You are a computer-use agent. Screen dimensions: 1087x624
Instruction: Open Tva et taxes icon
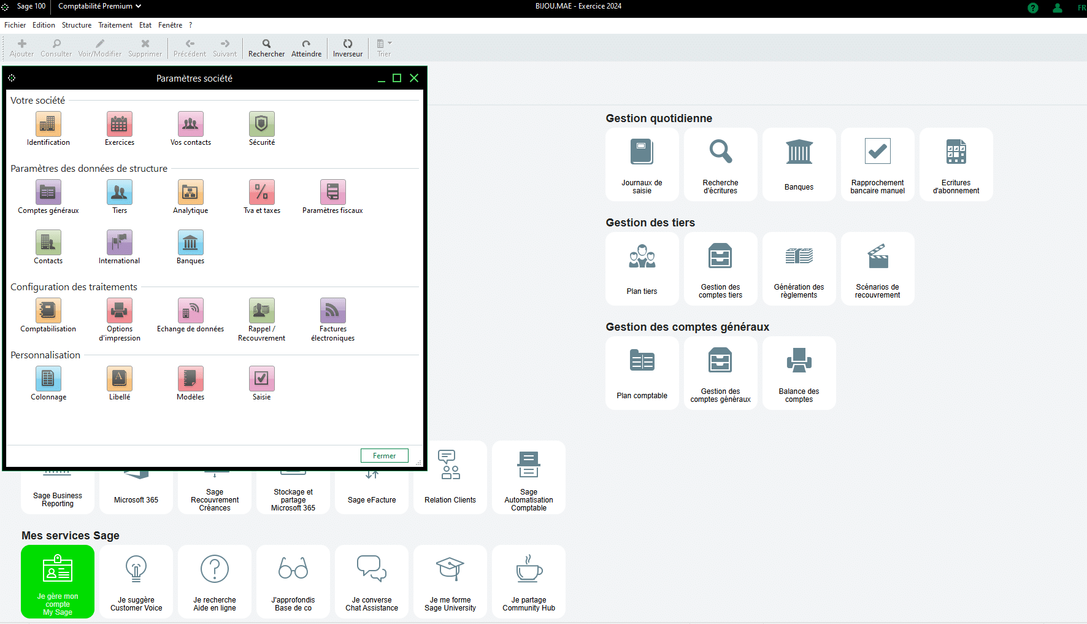[262, 192]
